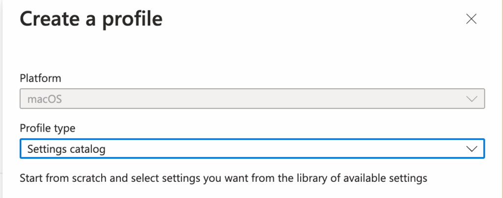Click the "Create a profile" heading
Image resolution: width=503 pixels, height=198 pixels.
pos(91,19)
